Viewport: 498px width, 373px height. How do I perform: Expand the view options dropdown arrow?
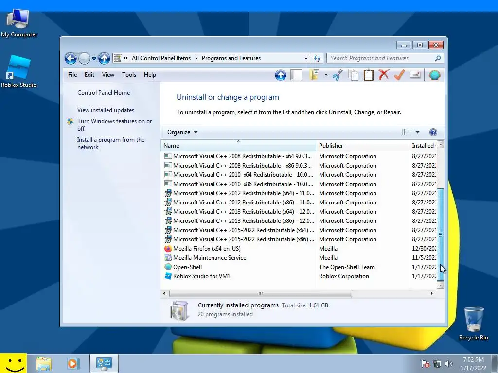click(417, 132)
